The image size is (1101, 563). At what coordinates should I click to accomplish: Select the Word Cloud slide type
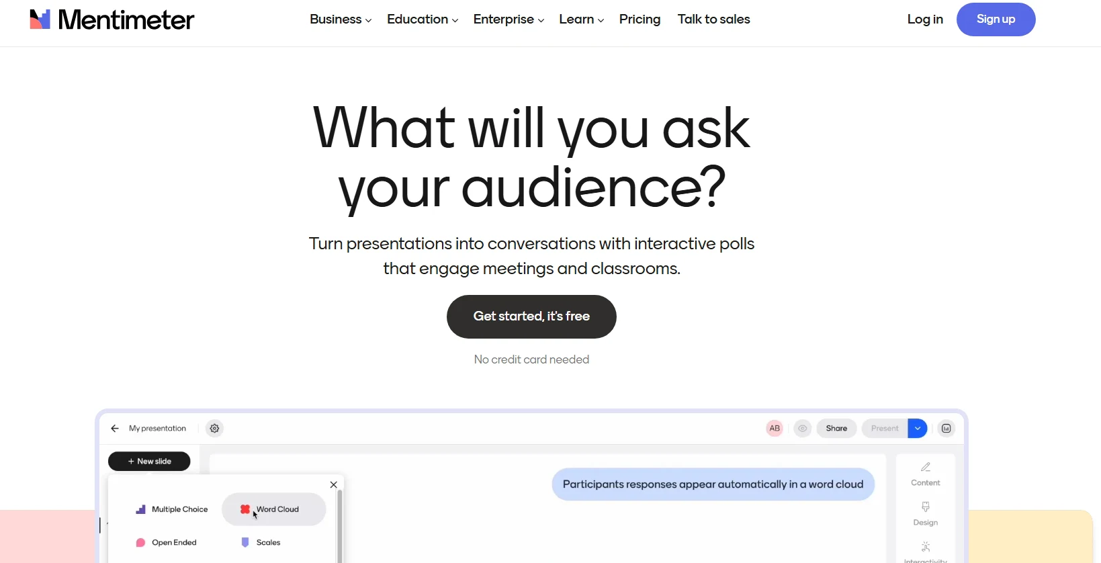[273, 509]
